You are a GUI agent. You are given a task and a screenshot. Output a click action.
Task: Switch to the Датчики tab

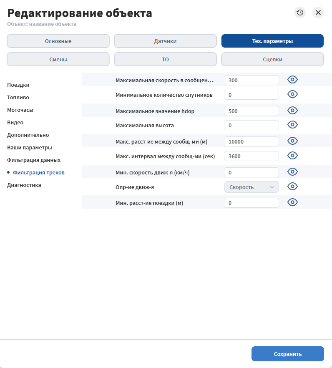(x=165, y=41)
